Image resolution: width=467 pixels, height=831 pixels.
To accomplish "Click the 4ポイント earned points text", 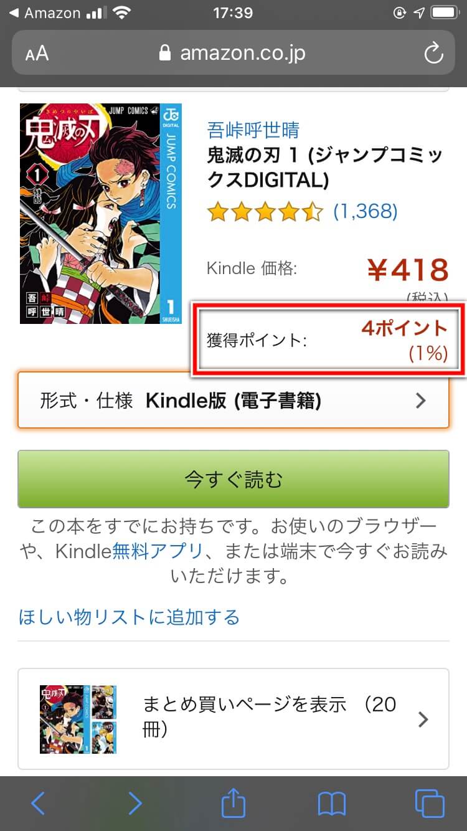I will 405,328.
